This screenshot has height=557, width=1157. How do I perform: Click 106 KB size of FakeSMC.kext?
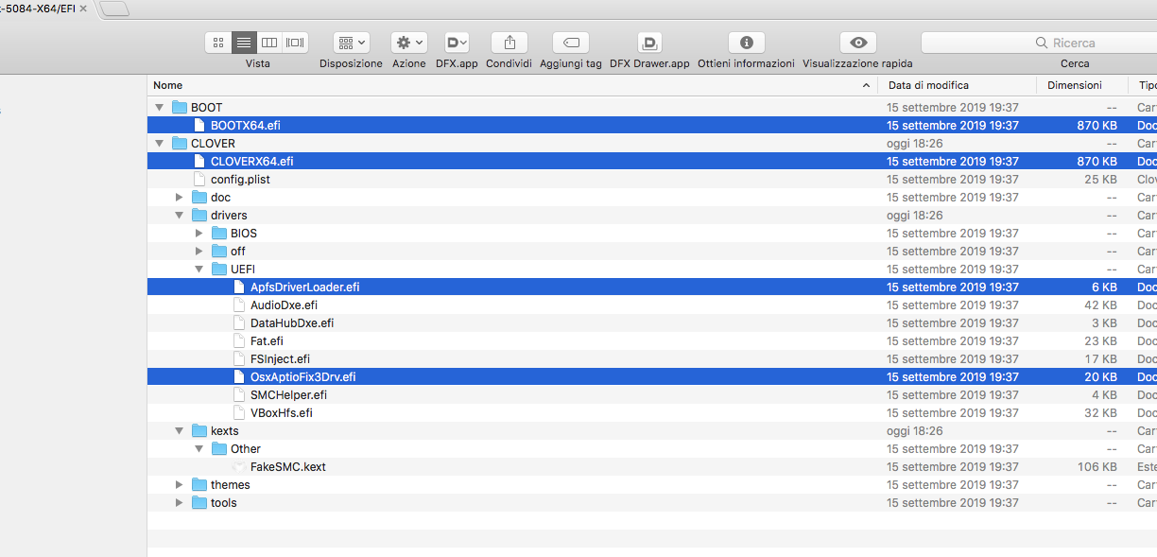click(x=1097, y=467)
